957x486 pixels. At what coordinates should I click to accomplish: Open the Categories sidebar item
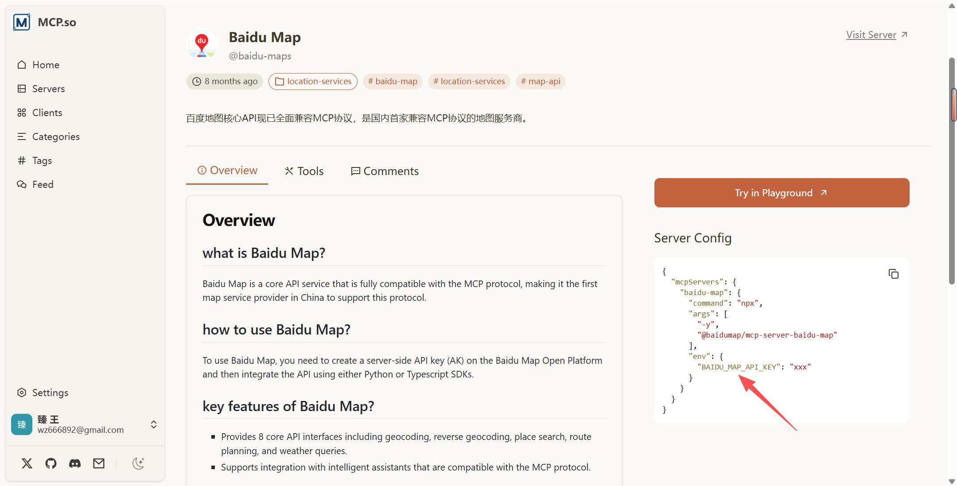tap(49, 136)
